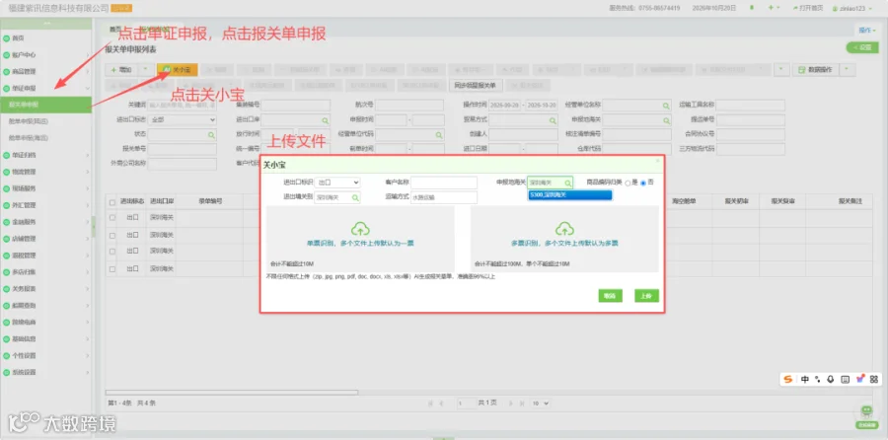
Task: Expand 客户中心 in the sidebar
Action: tap(45, 55)
